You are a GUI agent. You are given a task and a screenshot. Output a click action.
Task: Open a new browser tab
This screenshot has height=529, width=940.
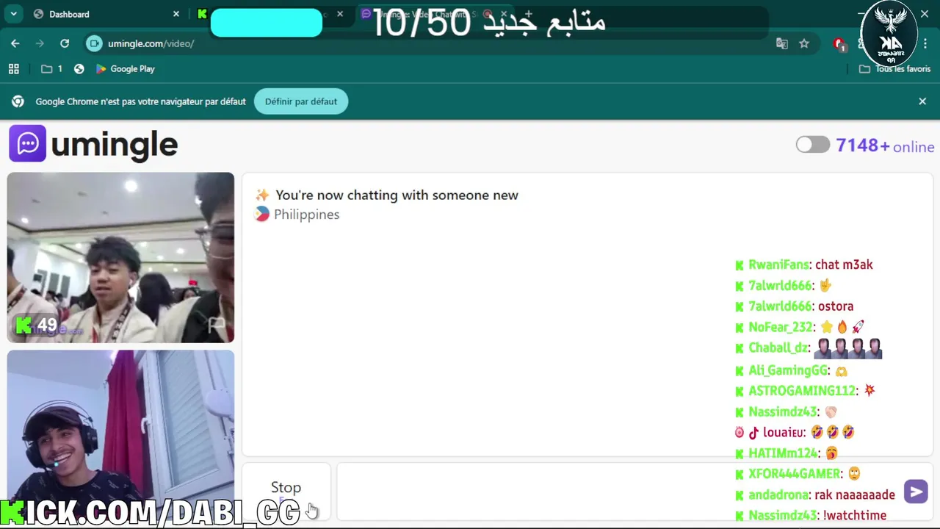pos(528,14)
